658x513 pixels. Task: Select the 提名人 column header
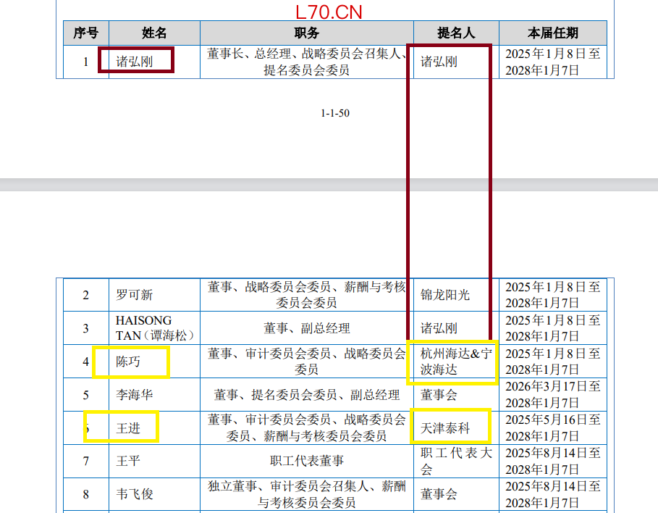454,32
